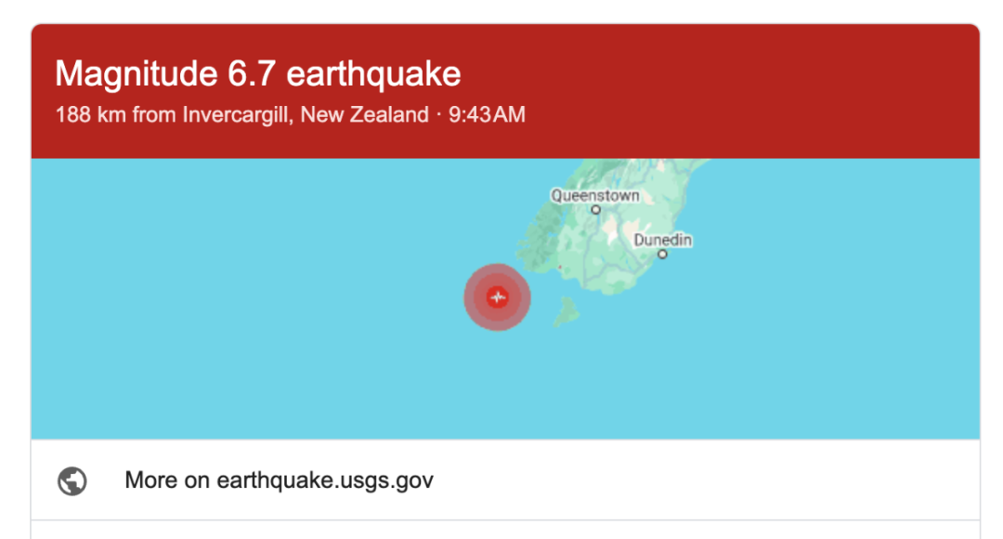Click the blank white space right of the USGS link

[704, 480]
